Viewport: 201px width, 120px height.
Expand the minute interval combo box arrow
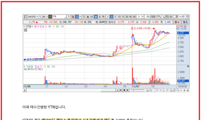143,16
